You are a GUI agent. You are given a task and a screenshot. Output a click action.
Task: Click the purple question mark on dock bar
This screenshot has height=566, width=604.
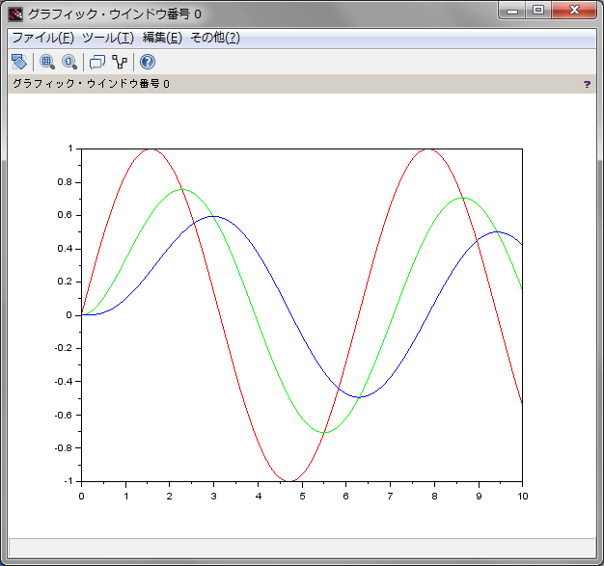[587, 85]
